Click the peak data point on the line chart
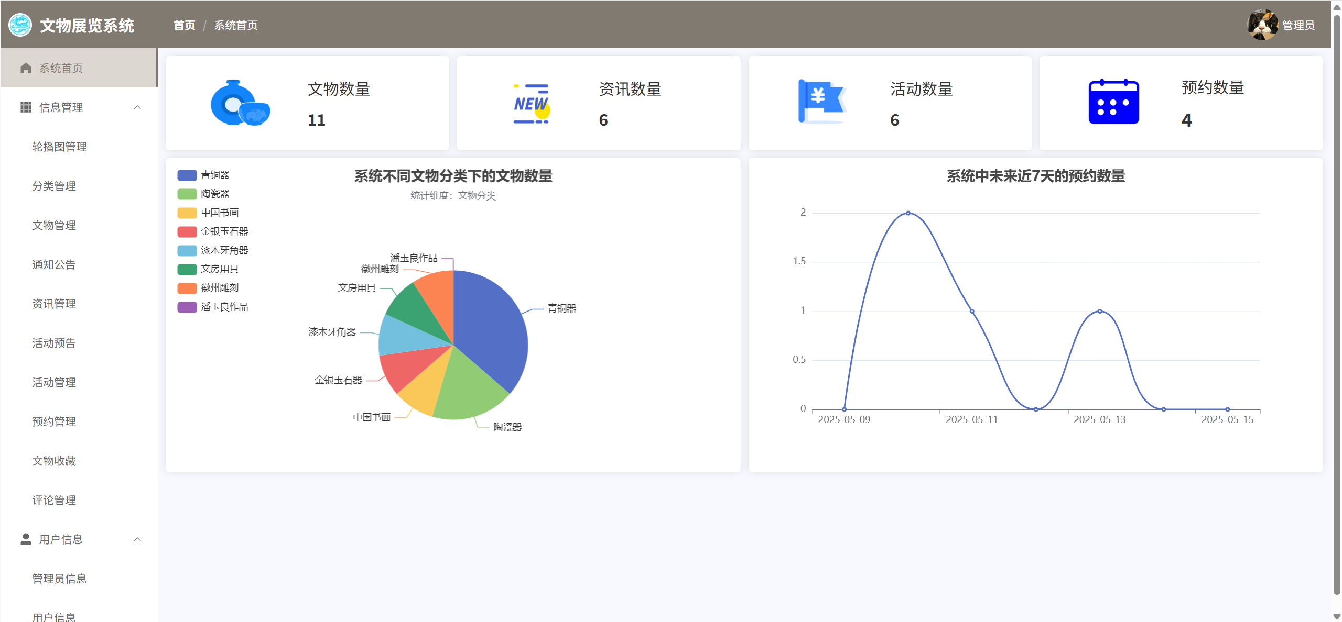The image size is (1342, 622). click(x=908, y=213)
